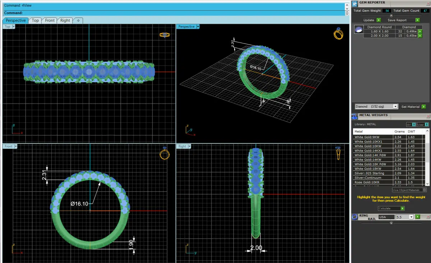Click ring icon in Right viewport corner
Image resolution: width=431 pixels, height=263 pixels.
(x=338, y=153)
